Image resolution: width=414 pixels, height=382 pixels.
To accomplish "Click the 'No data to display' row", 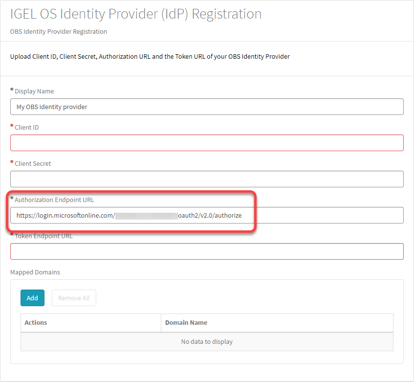I will point(207,341).
